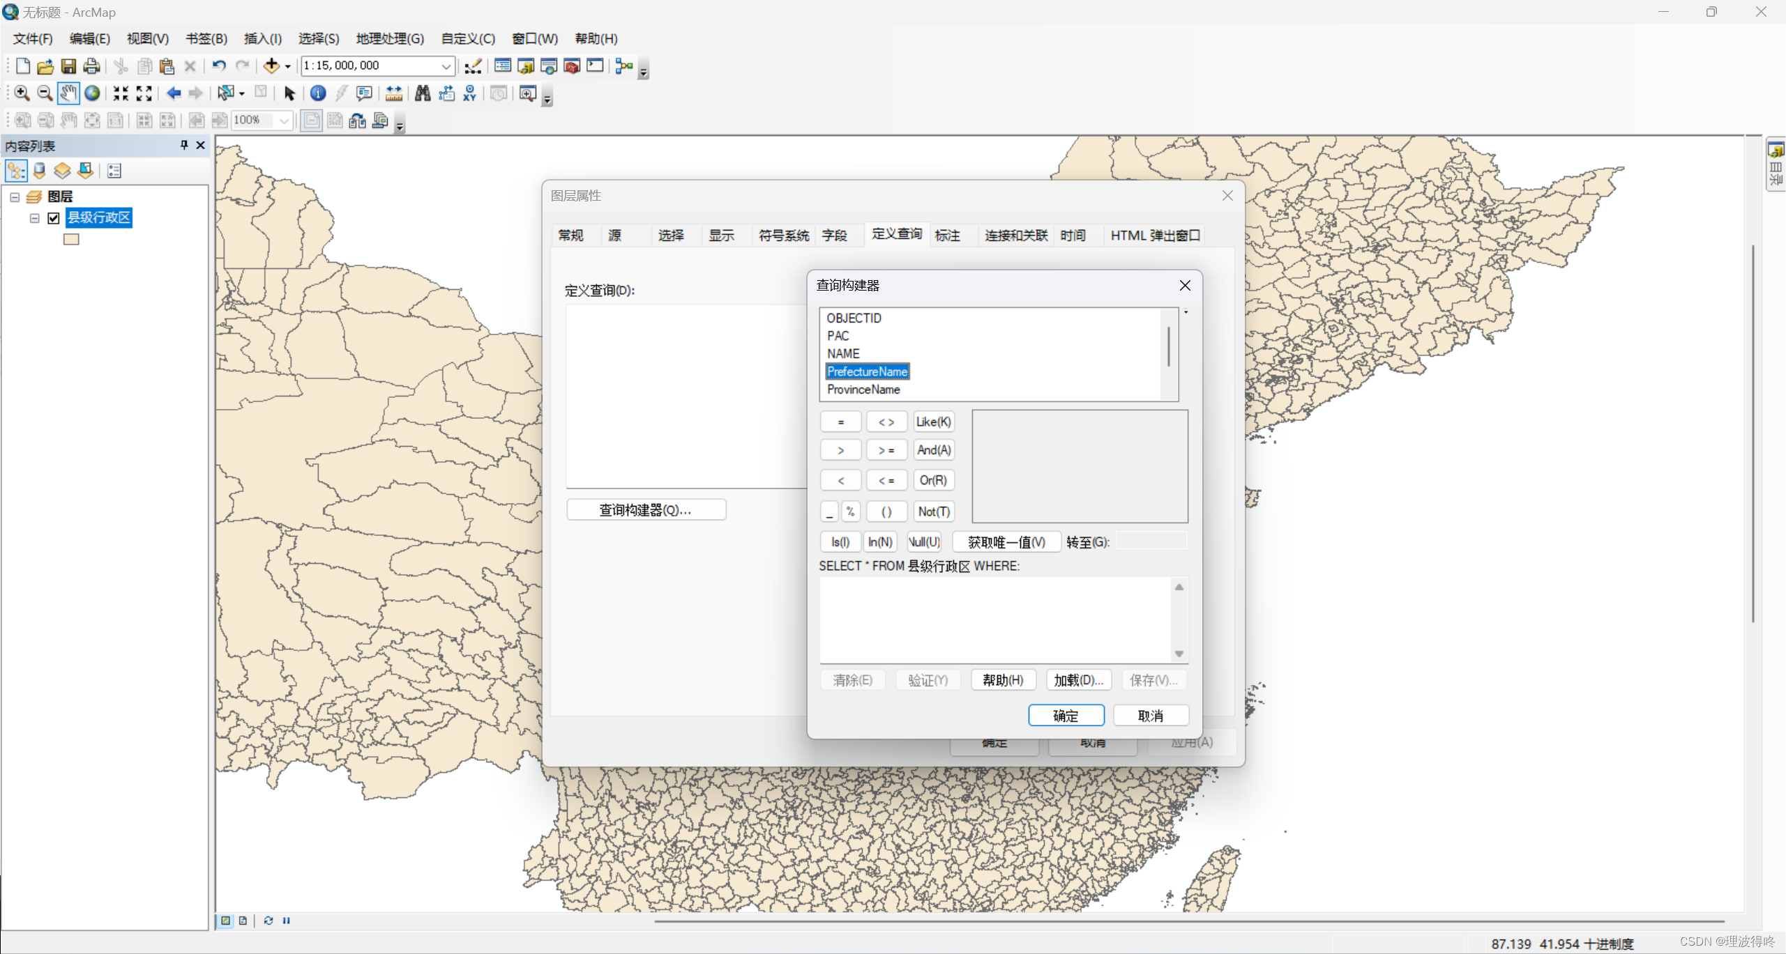This screenshot has width=1786, height=954.
Task: Collapse the 图层 data frame node
Action: click(x=15, y=197)
